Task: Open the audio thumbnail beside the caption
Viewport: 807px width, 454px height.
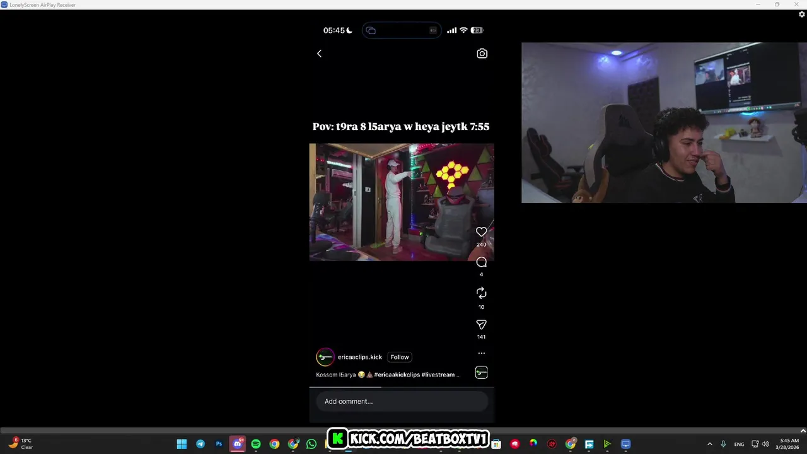Action: (x=481, y=373)
